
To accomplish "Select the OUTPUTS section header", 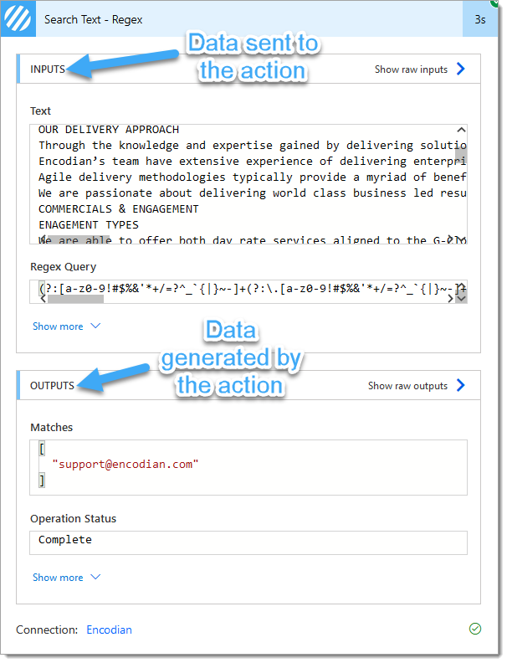I will click(x=52, y=386).
